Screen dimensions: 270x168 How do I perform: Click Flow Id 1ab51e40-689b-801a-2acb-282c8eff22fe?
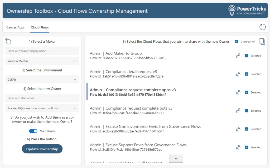tap(127, 76)
